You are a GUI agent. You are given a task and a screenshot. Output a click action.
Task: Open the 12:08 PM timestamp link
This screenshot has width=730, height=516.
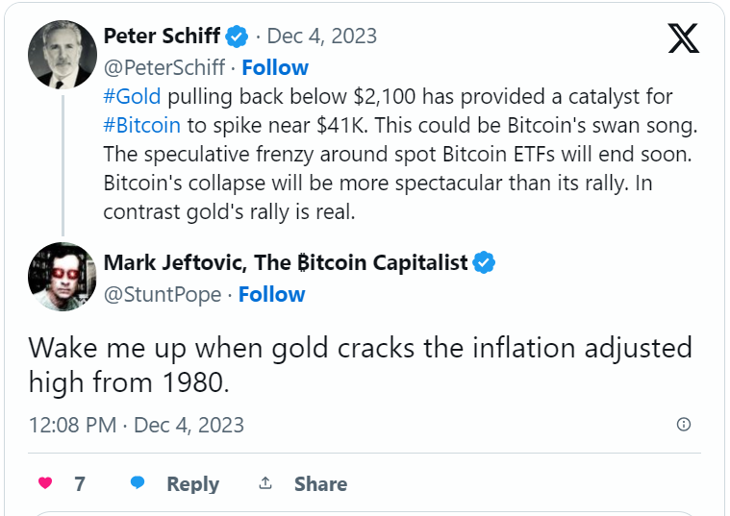(137, 425)
